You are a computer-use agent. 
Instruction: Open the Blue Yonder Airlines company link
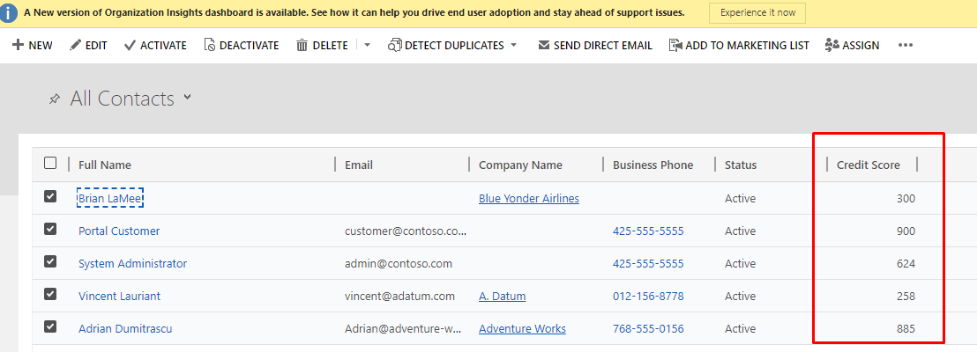(528, 199)
